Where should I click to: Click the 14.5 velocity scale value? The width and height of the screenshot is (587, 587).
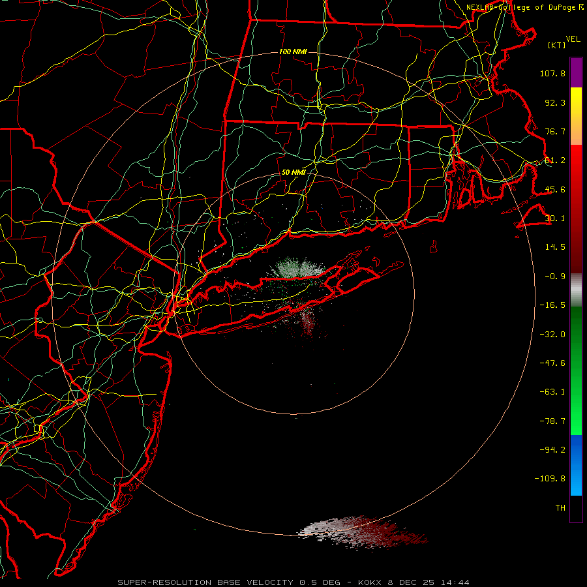click(555, 247)
